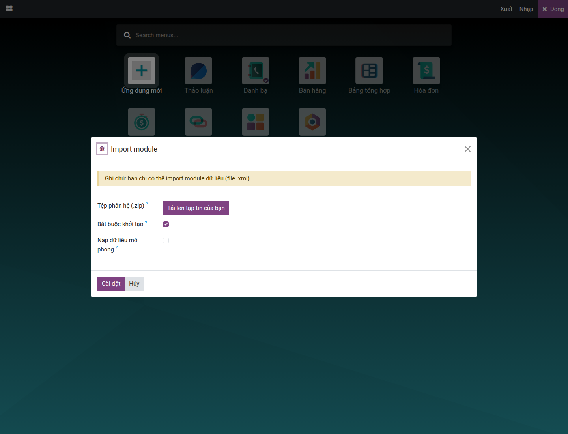The image size is (568, 434).
Task: Click the bug icon in Import module header
Action: coord(102,149)
